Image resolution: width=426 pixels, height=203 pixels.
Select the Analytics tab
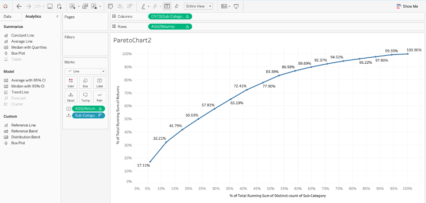[x=33, y=16]
